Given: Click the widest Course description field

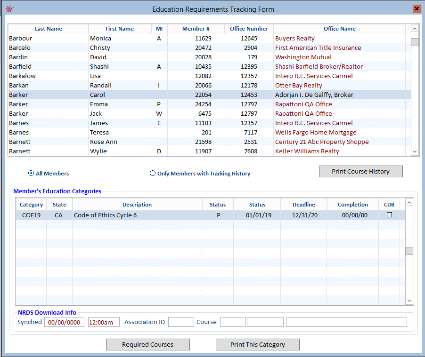Looking at the screenshot, I should click(346, 322).
